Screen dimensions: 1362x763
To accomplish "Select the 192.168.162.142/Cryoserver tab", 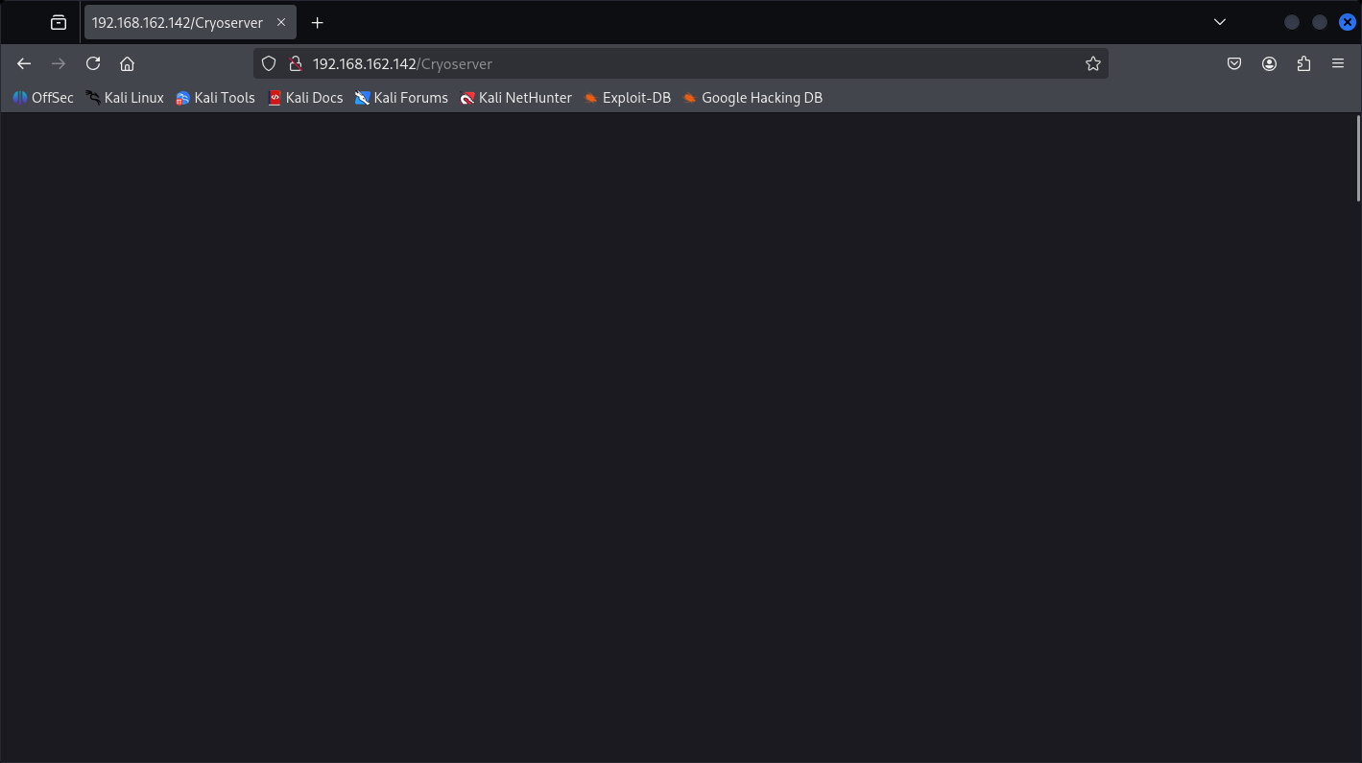I will 190,22.
